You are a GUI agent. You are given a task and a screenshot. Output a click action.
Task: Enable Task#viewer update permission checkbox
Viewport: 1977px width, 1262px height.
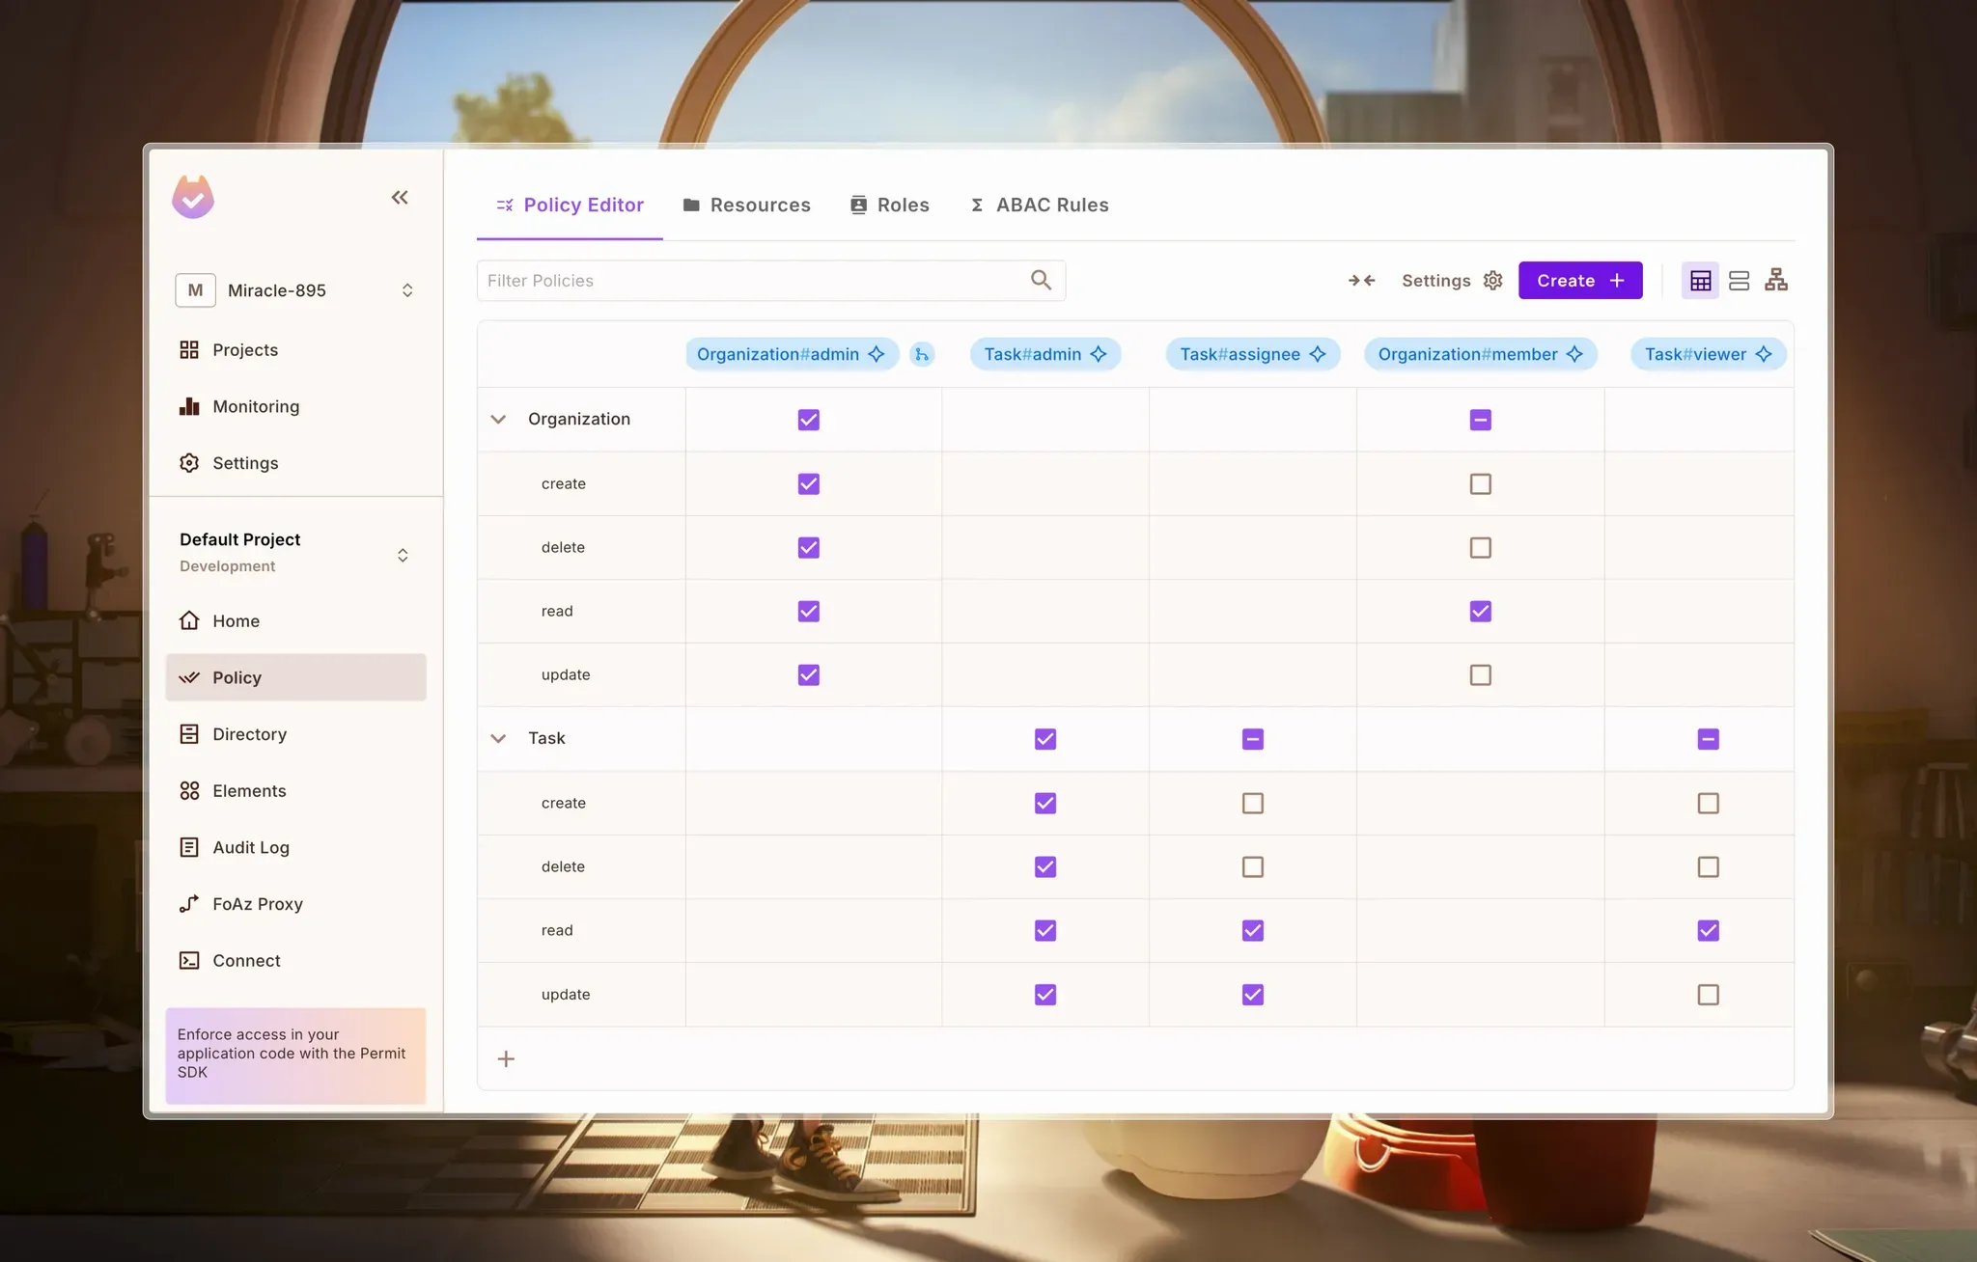(1708, 995)
